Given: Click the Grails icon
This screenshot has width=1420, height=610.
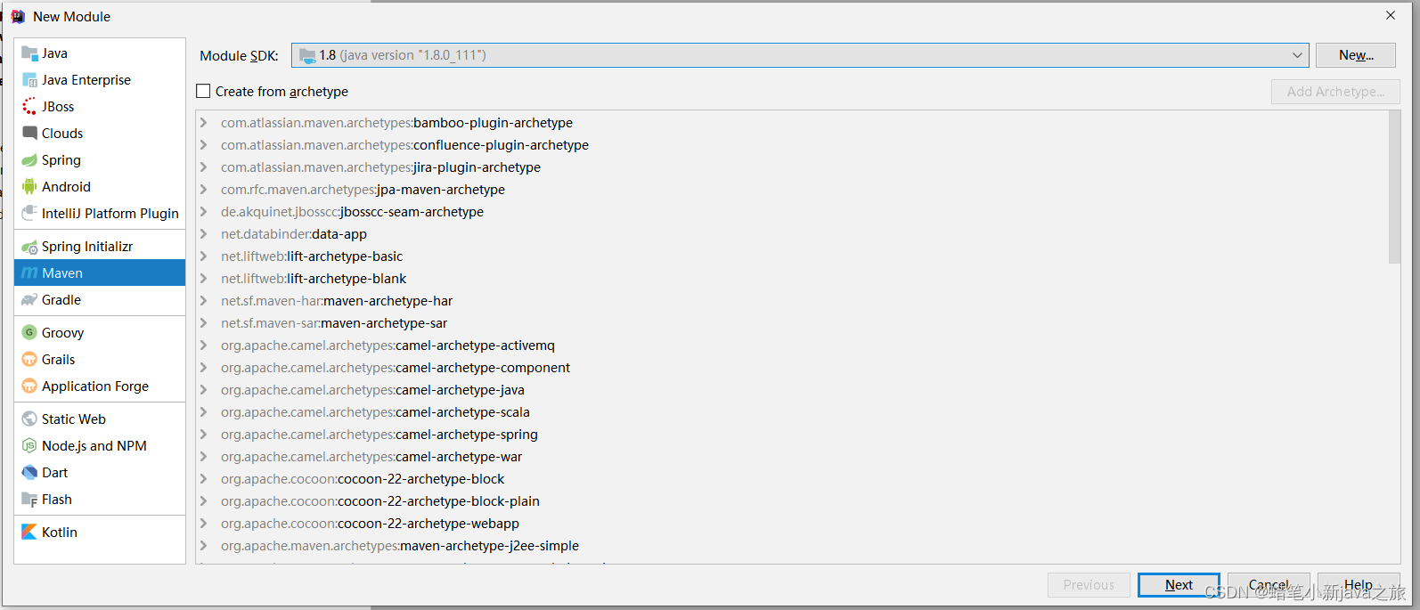Looking at the screenshot, I should [x=29, y=360].
